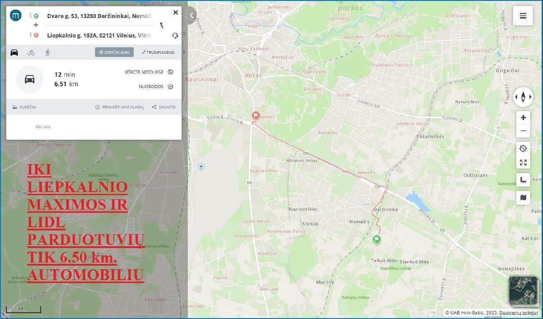Click Ieškoti netoliese search nearby

pos(149,72)
